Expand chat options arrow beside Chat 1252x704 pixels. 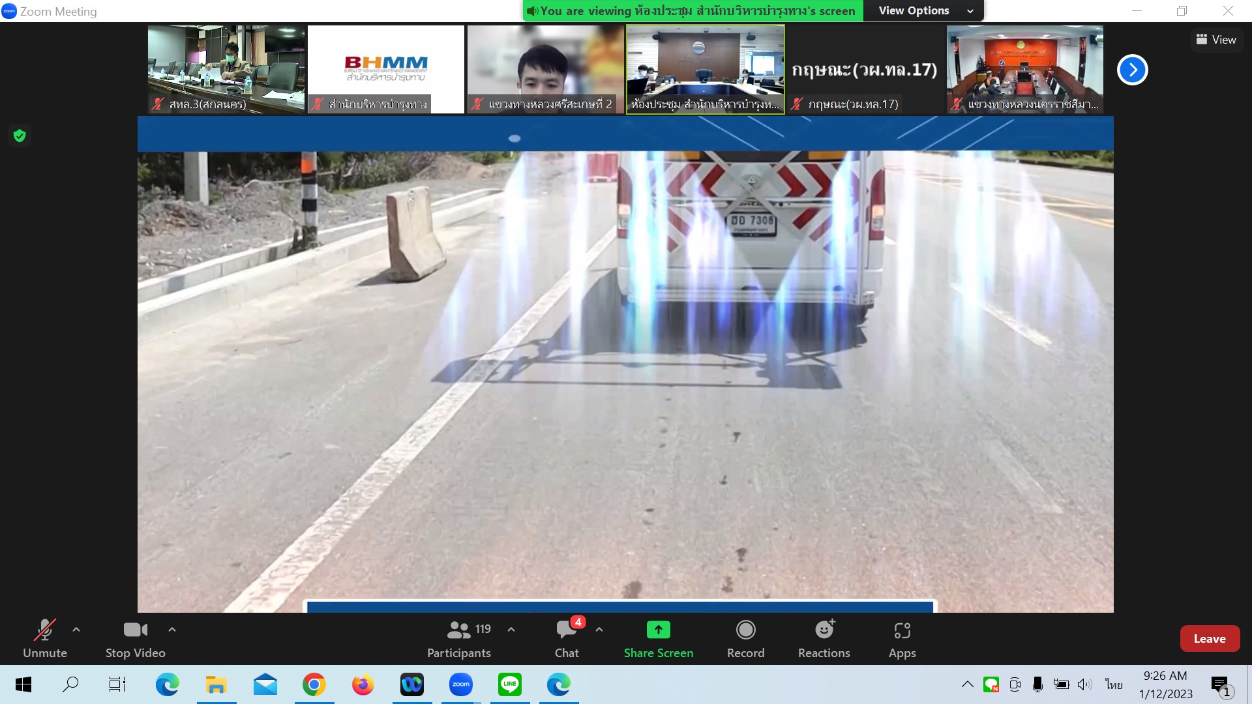coord(599,630)
